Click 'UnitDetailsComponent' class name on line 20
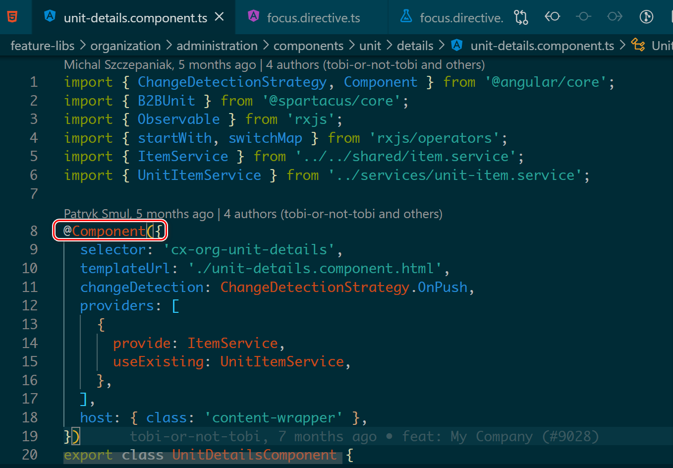 254,455
